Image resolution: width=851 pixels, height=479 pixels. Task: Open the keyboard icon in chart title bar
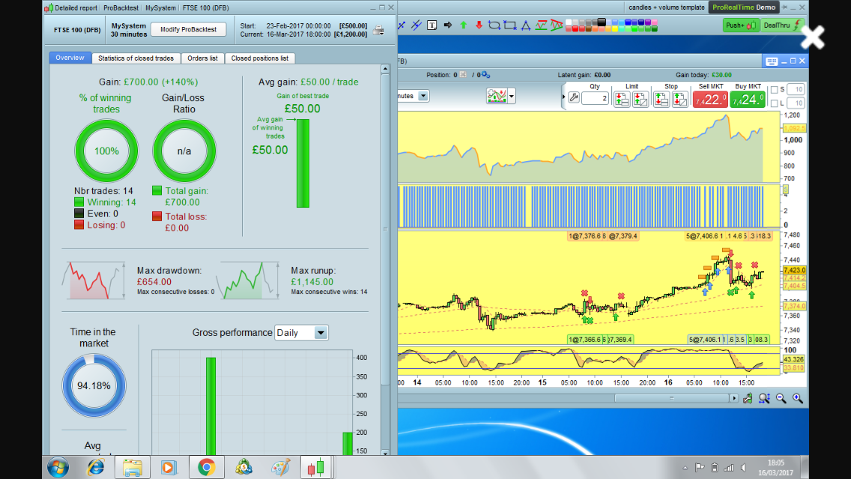(x=772, y=61)
